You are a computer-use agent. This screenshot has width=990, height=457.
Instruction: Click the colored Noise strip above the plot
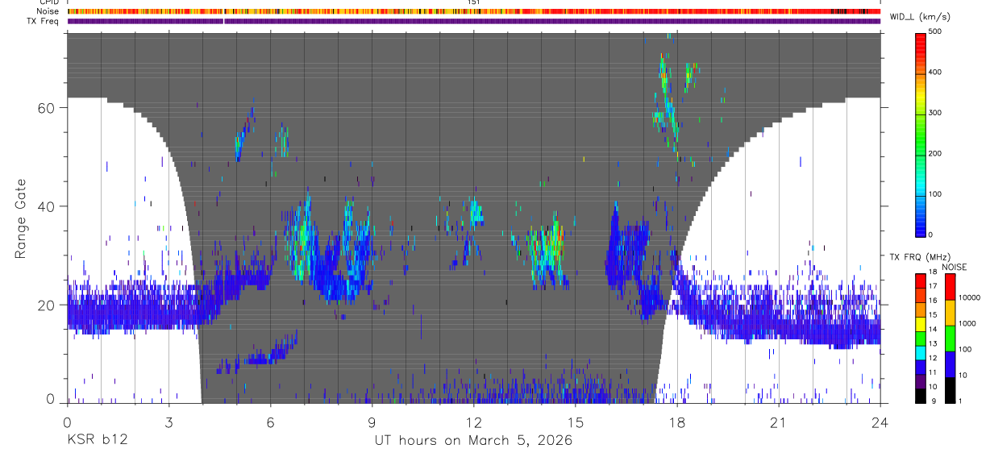pyautogui.click(x=473, y=11)
